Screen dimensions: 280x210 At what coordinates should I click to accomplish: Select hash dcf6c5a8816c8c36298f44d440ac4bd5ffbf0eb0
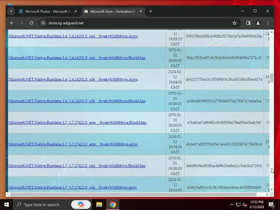pyautogui.click(x=224, y=188)
